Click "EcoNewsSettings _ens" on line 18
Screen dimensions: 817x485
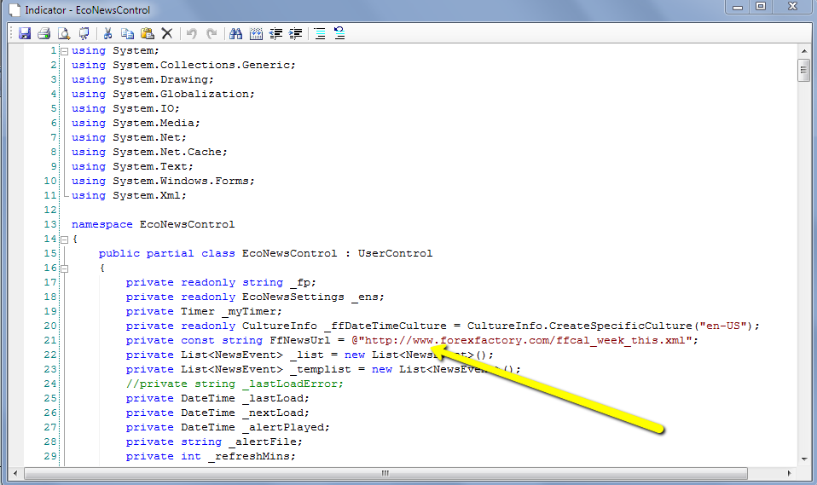coord(310,297)
